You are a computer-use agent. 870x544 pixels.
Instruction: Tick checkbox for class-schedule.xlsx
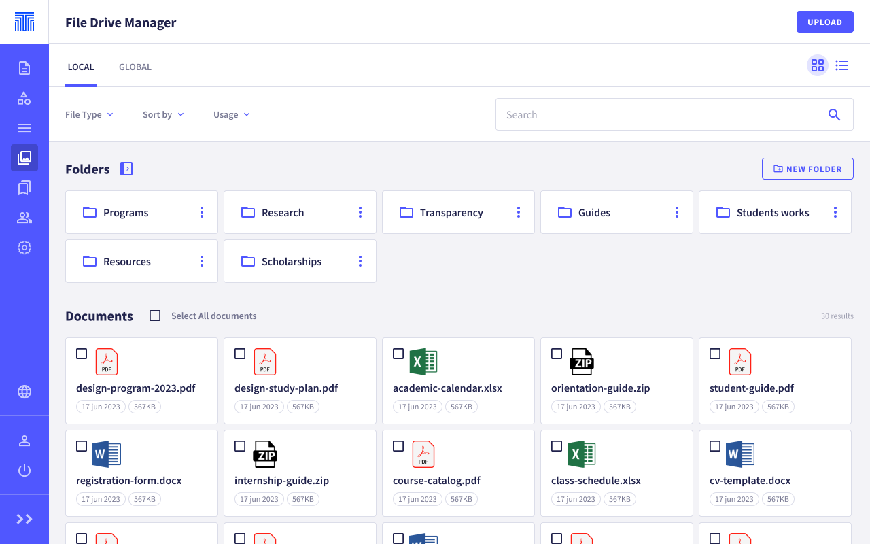(557, 446)
